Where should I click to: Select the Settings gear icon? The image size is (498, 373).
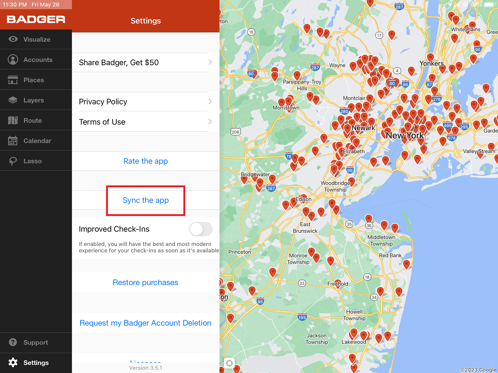13,362
